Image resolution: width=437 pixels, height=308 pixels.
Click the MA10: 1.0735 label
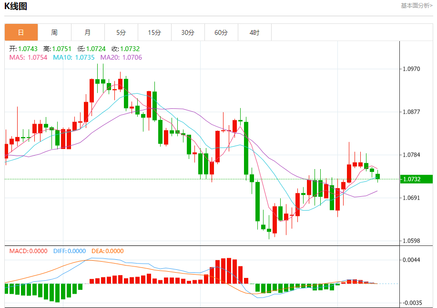pos(74,57)
